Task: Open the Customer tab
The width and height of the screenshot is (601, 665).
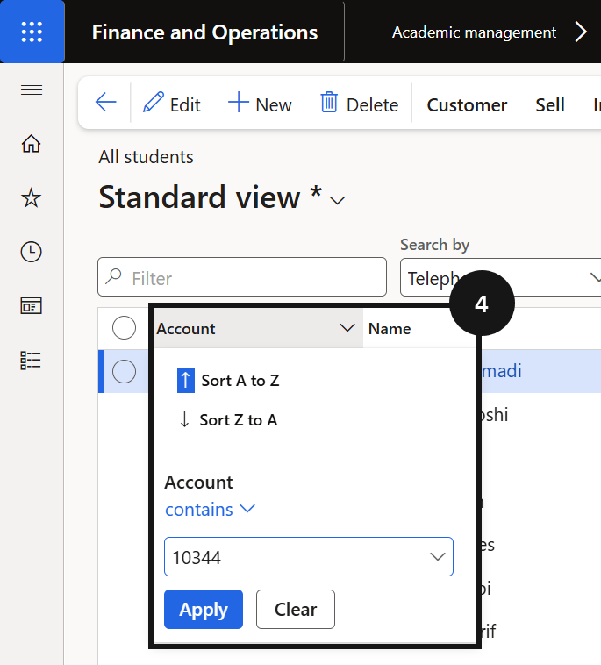Action: (x=467, y=104)
